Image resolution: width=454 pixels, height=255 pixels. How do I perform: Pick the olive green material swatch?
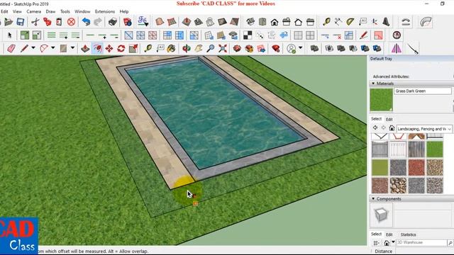[380, 167]
